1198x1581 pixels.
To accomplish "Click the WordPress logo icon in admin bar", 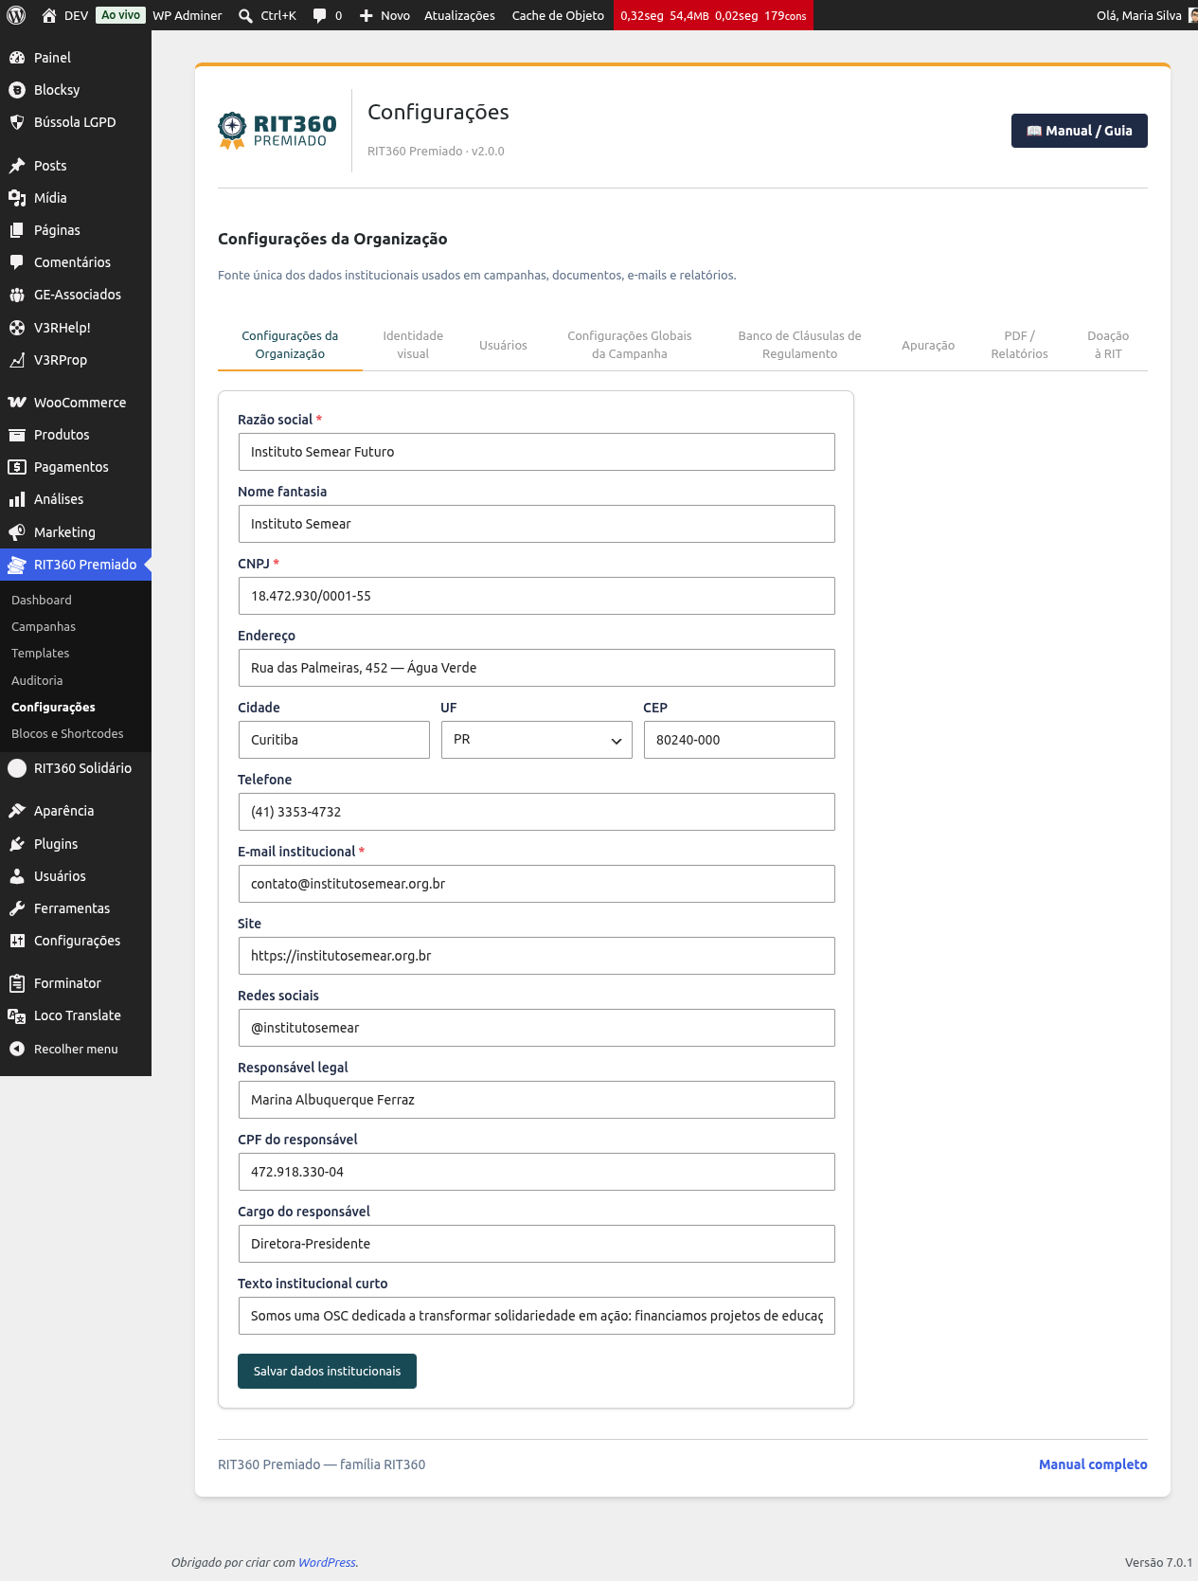I will pos(17,15).
